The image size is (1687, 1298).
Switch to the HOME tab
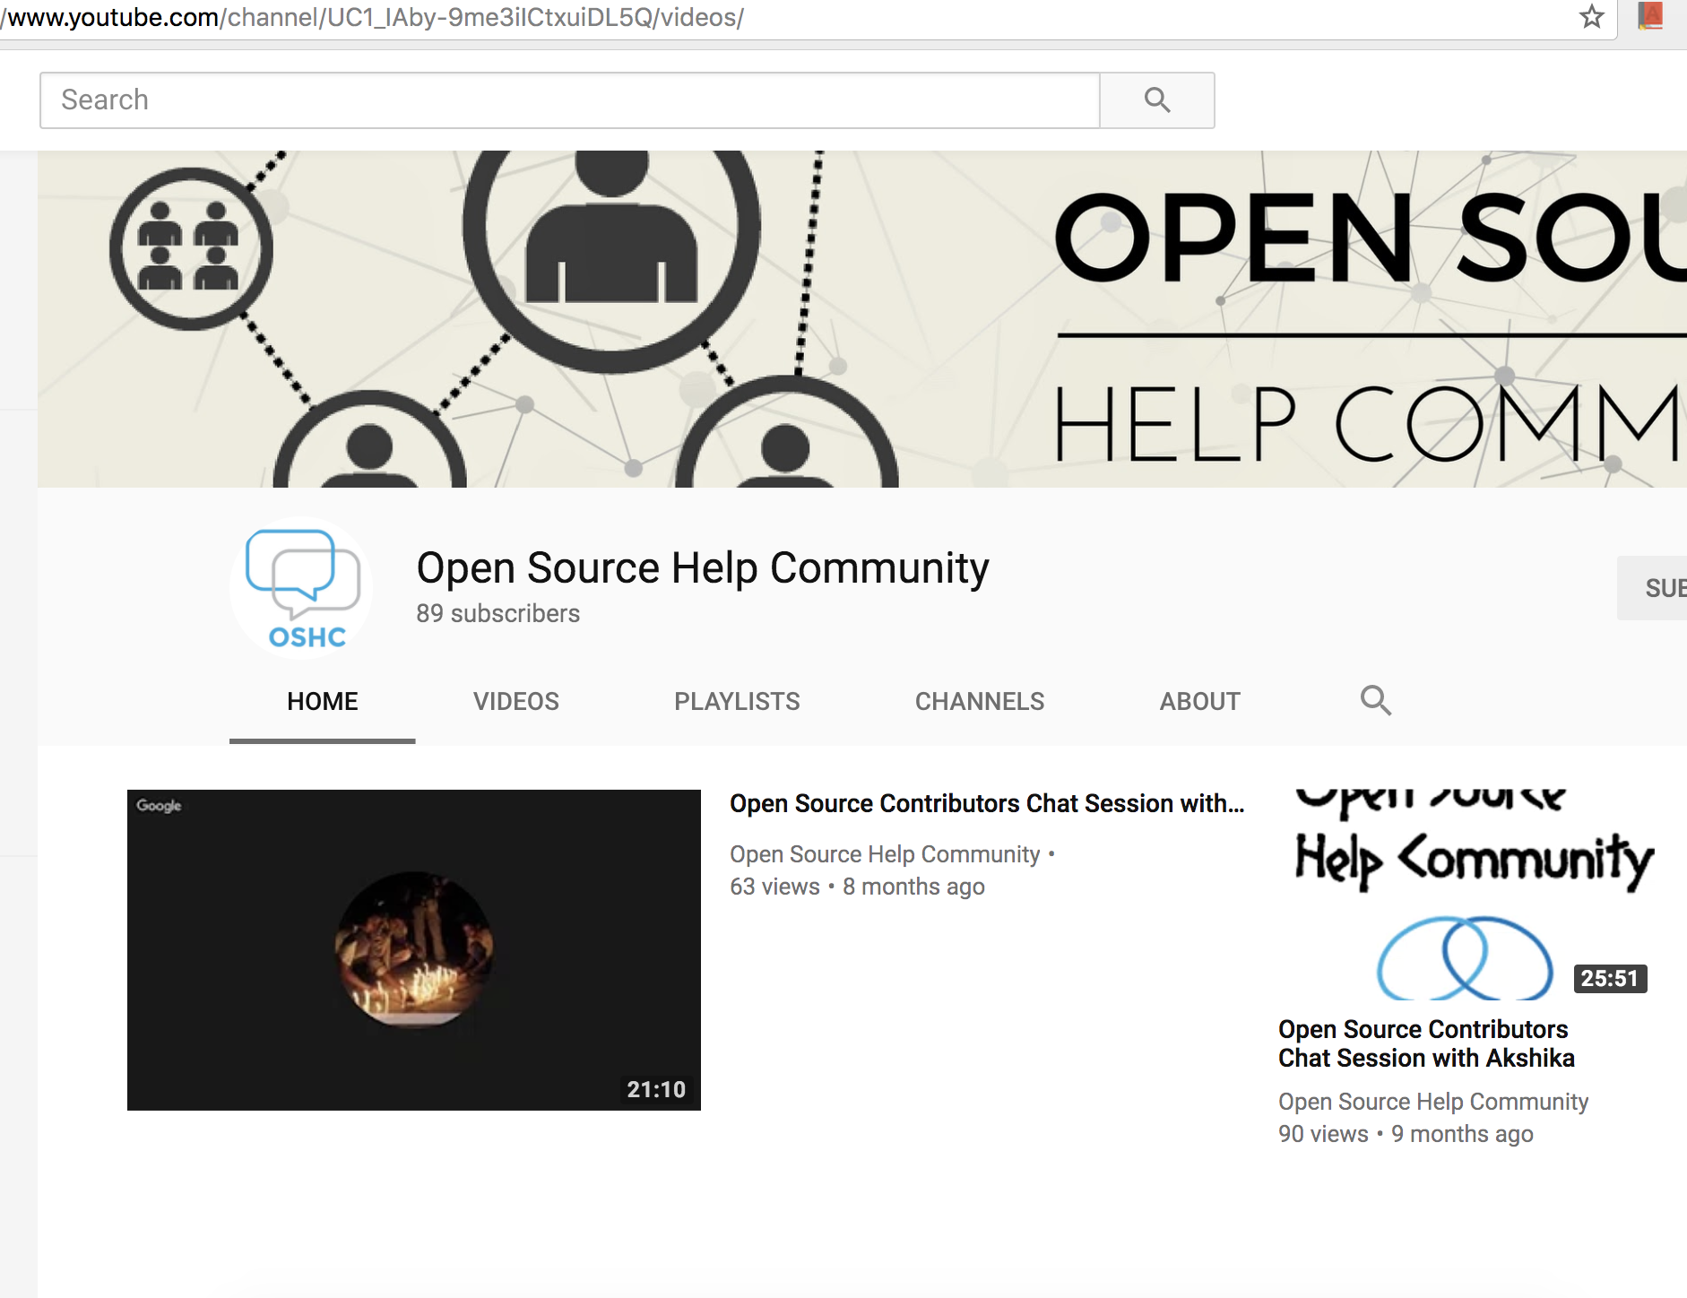tap(323, 701)
